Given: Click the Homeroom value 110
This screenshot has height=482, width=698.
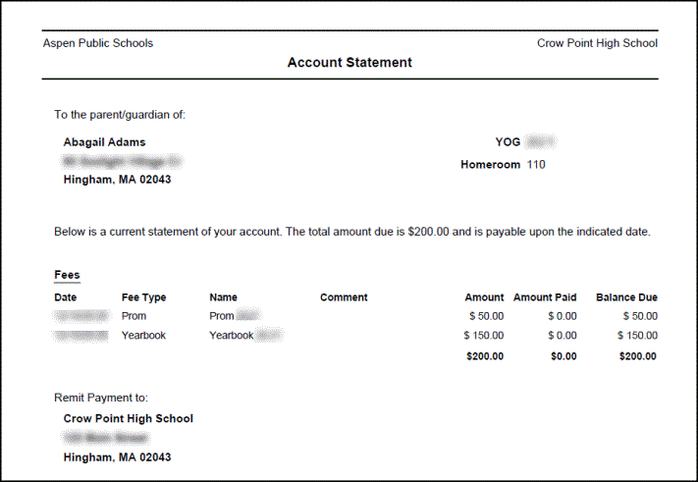Looking at the screenshot, I should pyautogui.click(x=536, y=165).
